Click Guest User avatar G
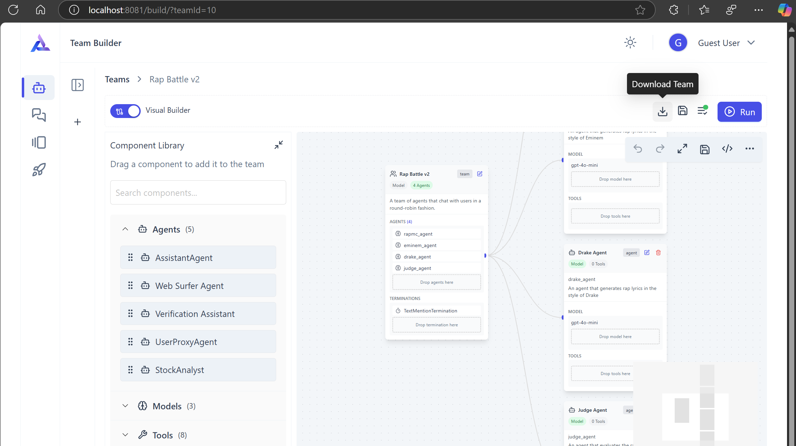This screenshot has width=796, height=446. (678, 43)
